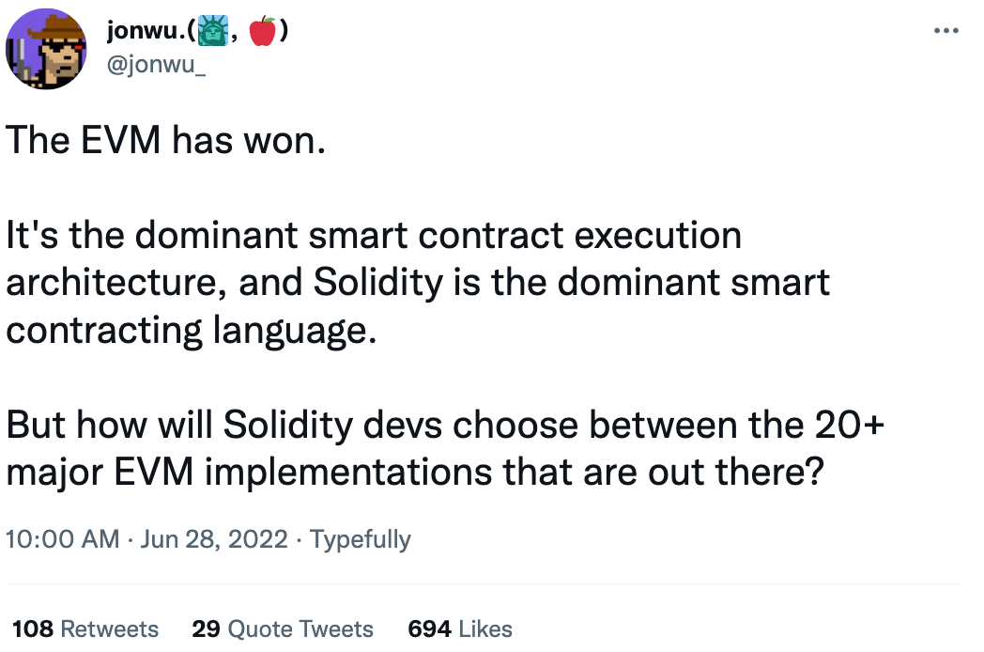
Task: Click the 'dominant smart contract execution' paragraph
Action: pos(418,283)
